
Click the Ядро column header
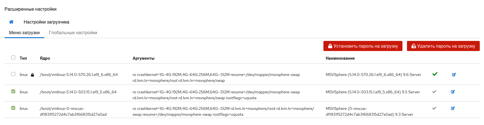pos(45,58)
